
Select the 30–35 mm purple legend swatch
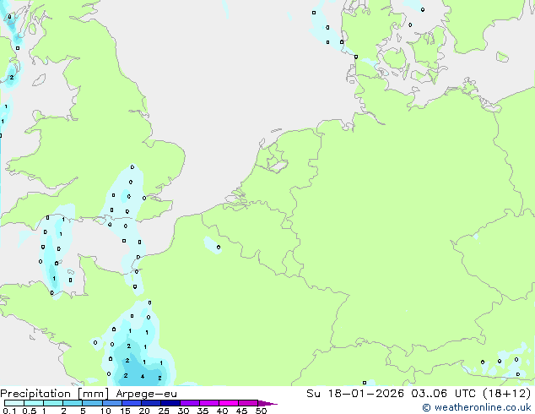190,403
